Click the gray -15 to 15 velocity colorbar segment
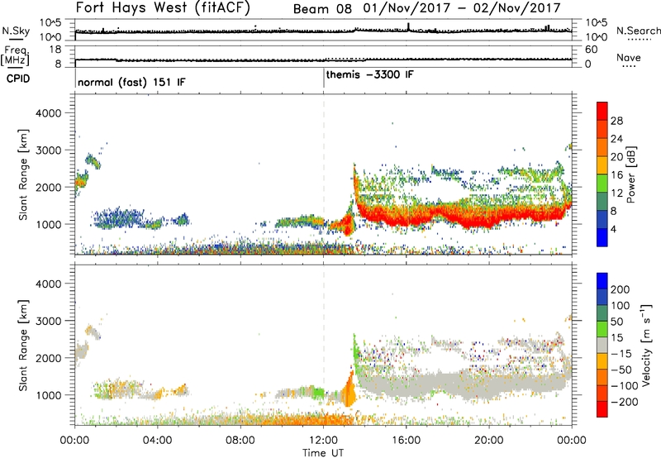The image size is (661, 458). [602, 346]
